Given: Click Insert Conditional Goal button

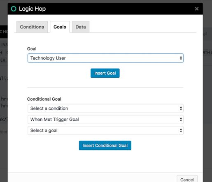Looking at the screenshot, I should pyautogui.click(x=105, y=145).
